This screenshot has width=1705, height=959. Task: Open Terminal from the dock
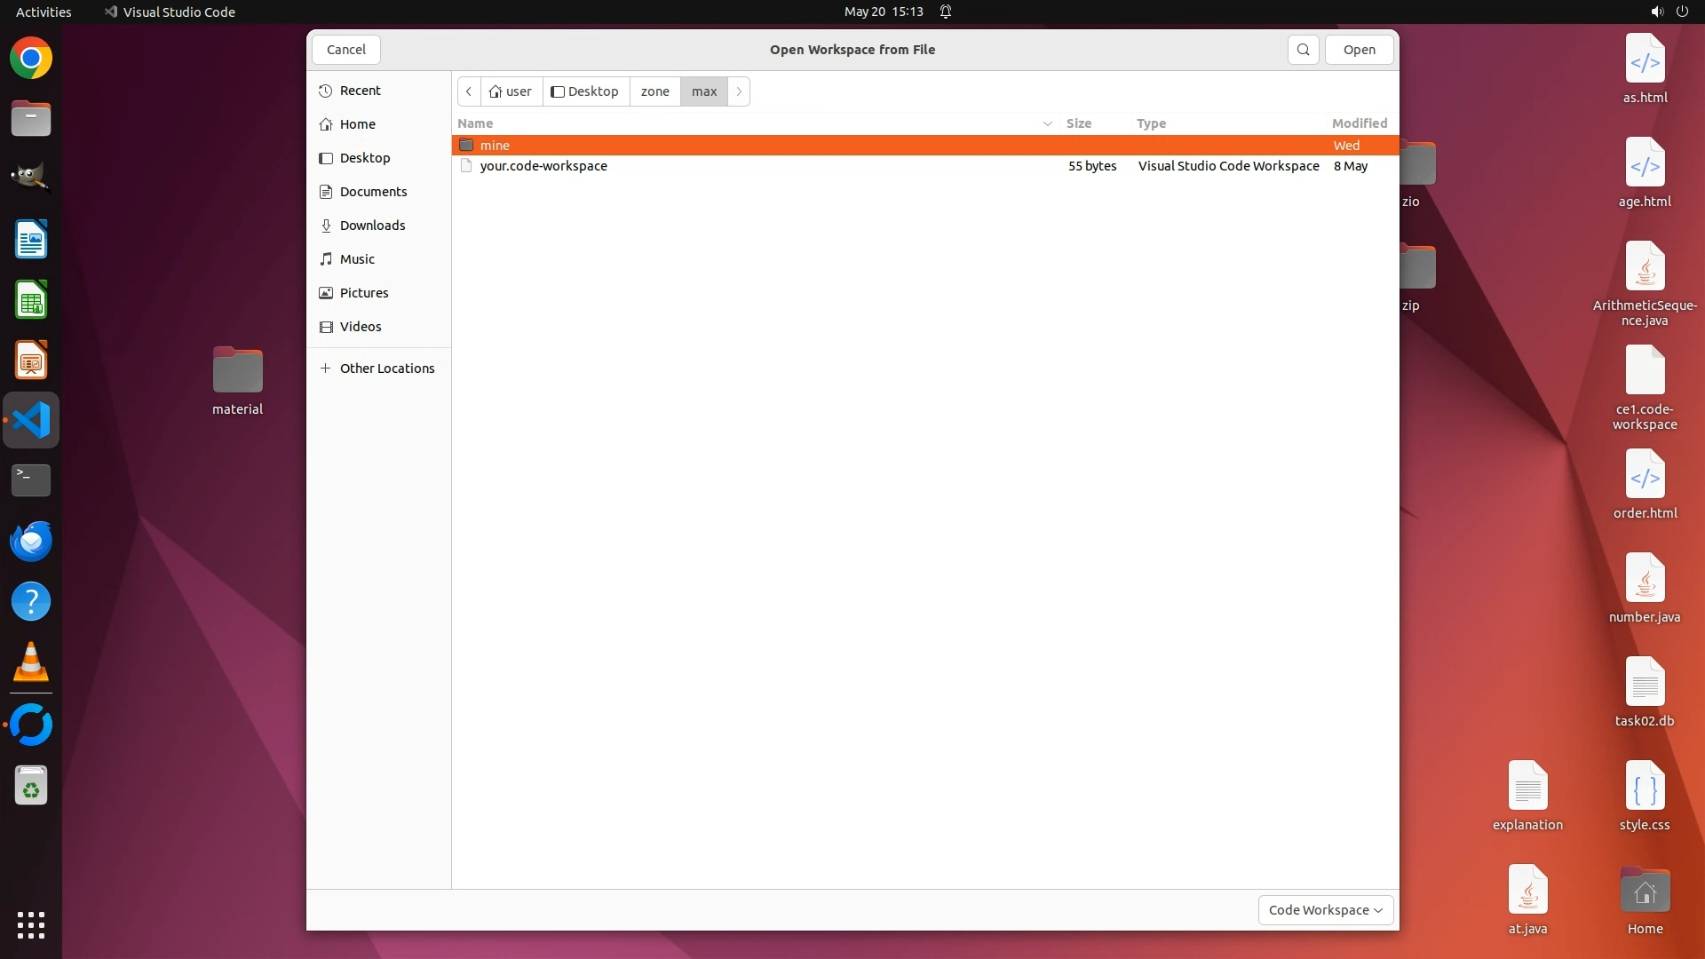pyautogui.click(x=31, y=480)
